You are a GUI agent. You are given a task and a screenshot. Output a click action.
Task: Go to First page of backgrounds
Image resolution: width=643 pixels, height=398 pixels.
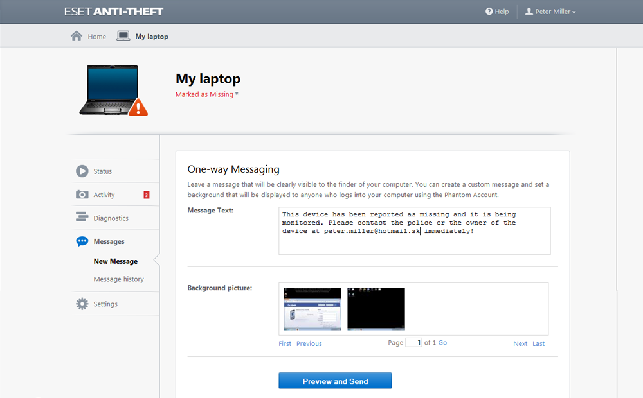click(x=285, y=343)
